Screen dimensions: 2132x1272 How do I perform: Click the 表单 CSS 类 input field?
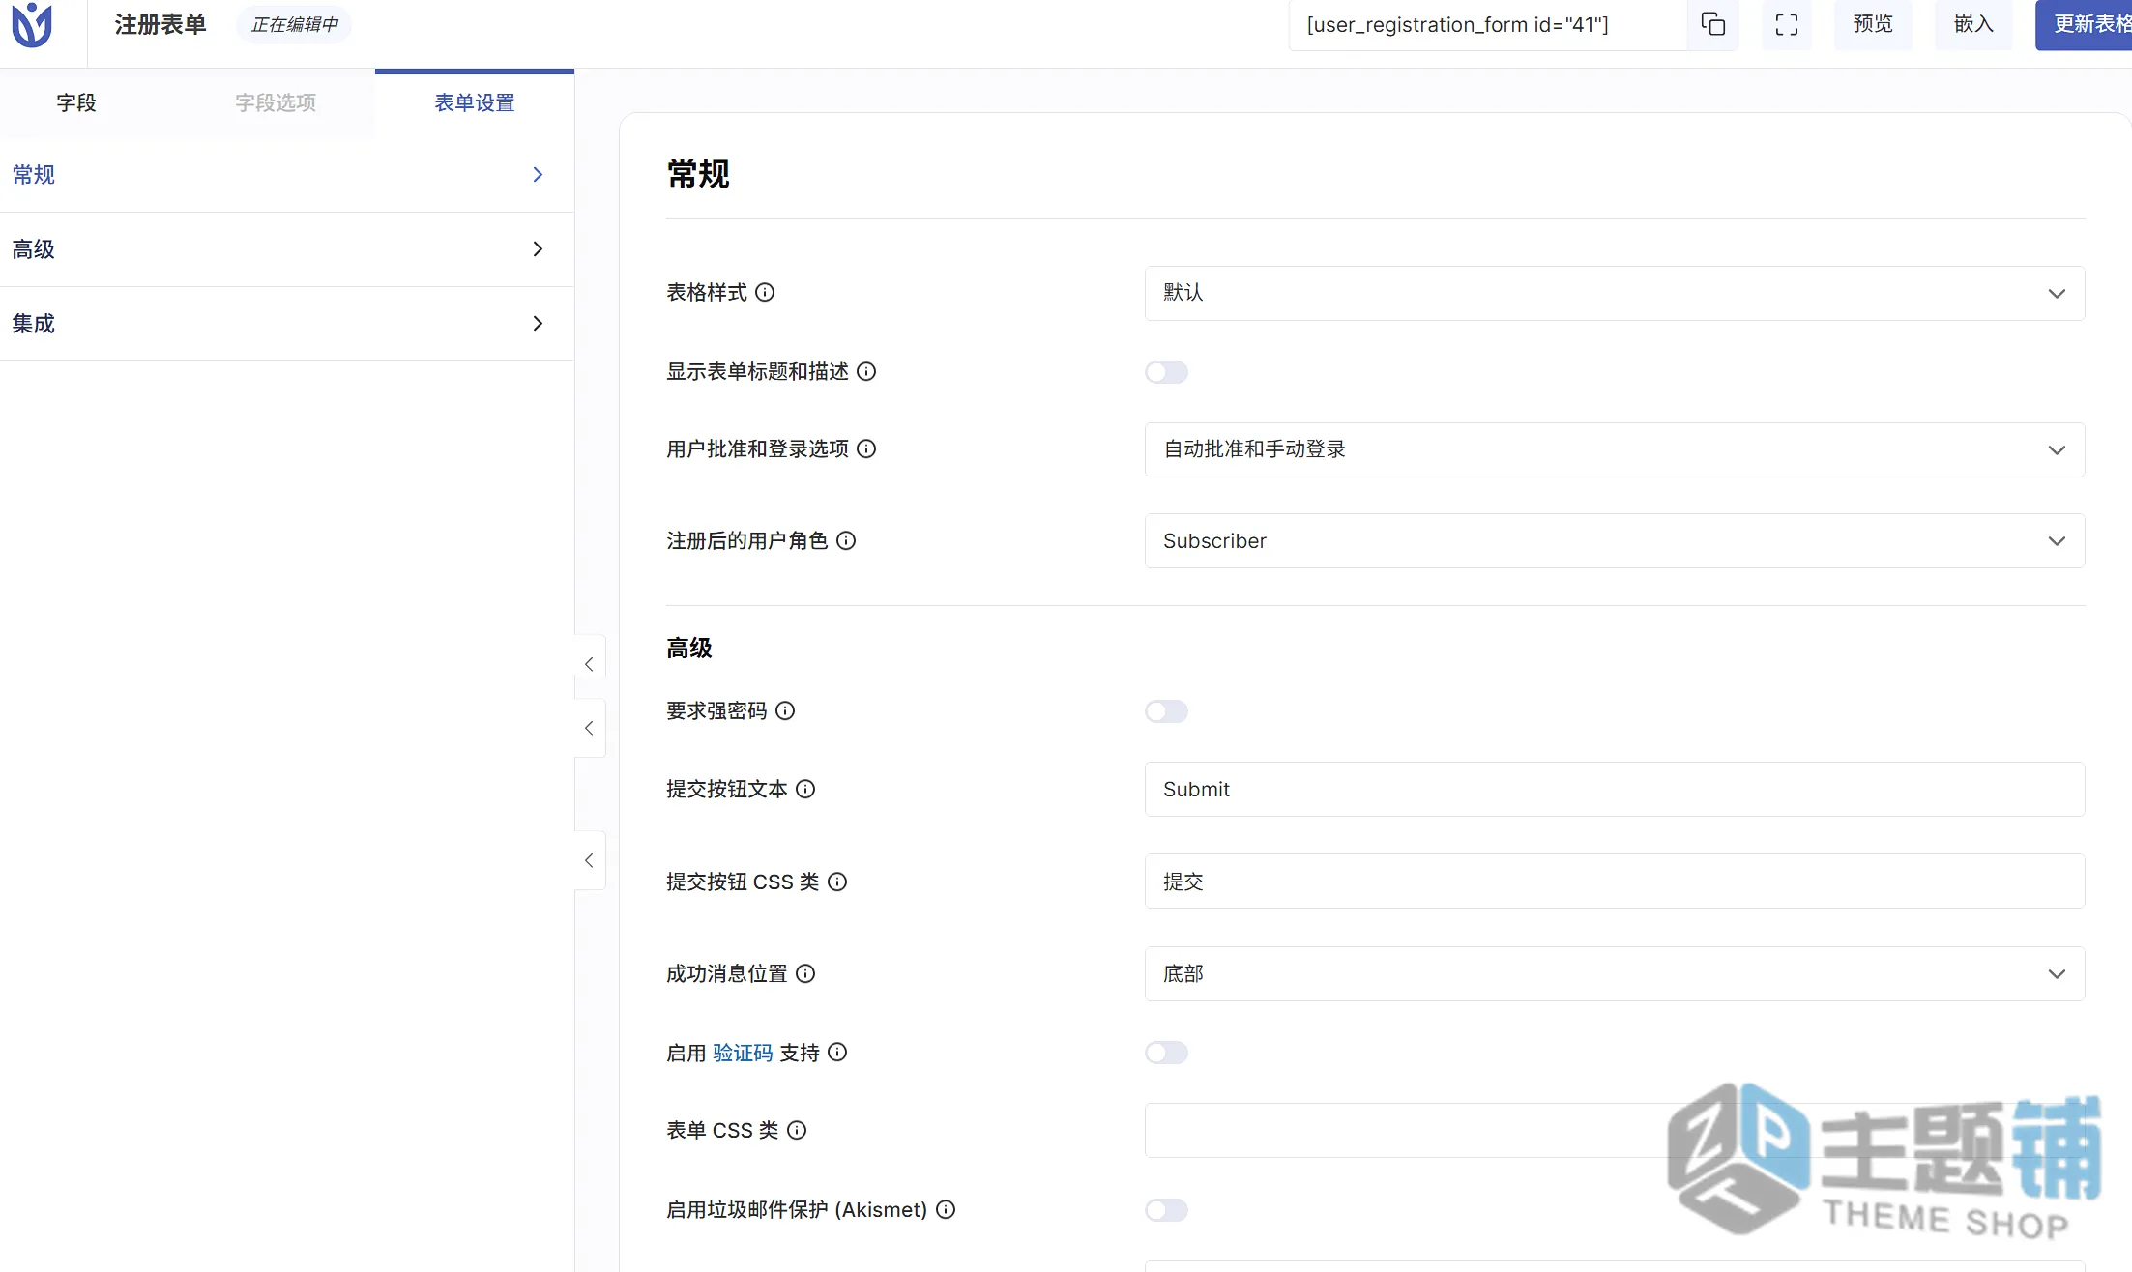point(1615,1130)
